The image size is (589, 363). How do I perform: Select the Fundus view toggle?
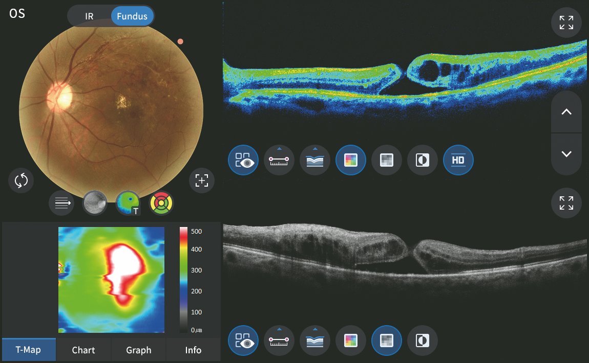[132, 16]
